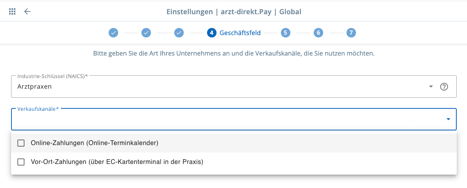Click the Geschäftsfeld step label text
Image resolution: width=467 pixels, height=188 pixels.
coord(240,33)
